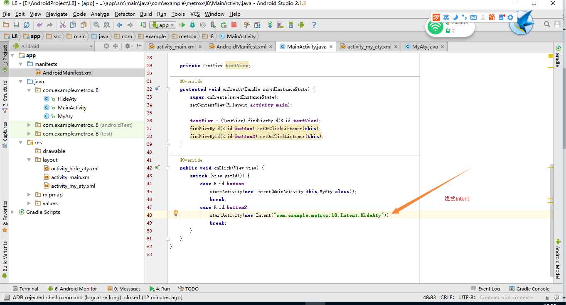The width and height of the screenshot is (566, 305).
Task: Expand the mipmap folder
Action: [x=29, y=195]
